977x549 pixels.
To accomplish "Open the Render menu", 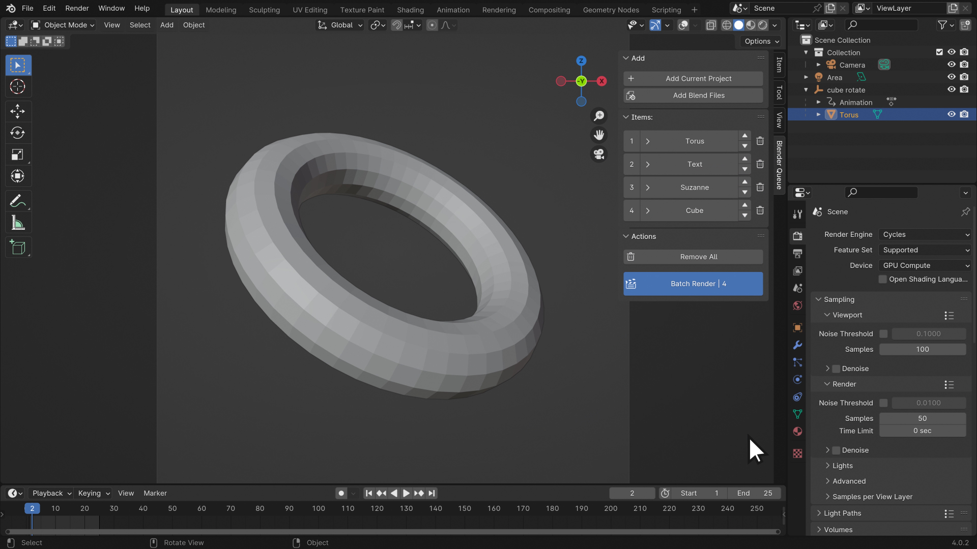I will click(77, 8).
